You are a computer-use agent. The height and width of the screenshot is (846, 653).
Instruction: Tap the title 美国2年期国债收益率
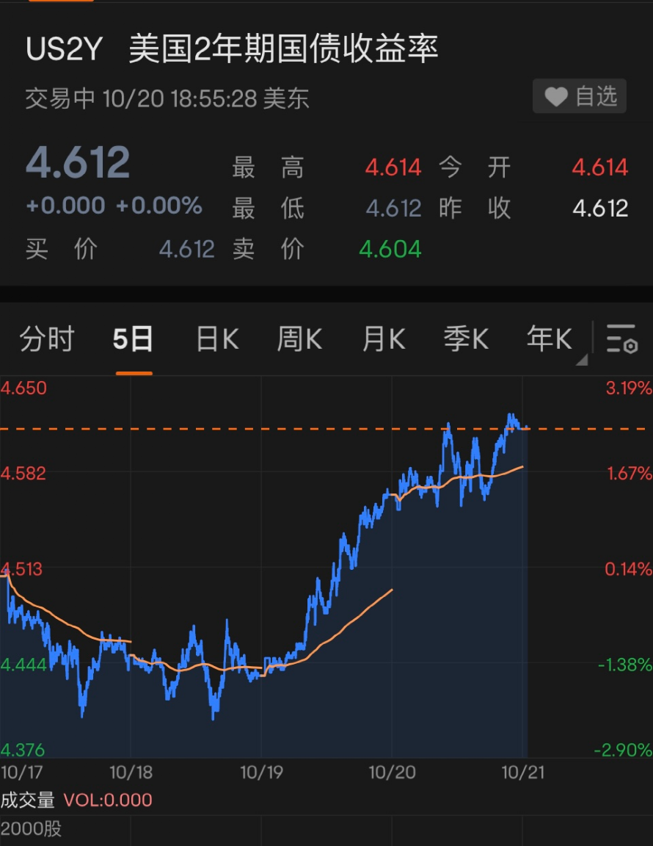pyautogui.click(x=284, y=48)
